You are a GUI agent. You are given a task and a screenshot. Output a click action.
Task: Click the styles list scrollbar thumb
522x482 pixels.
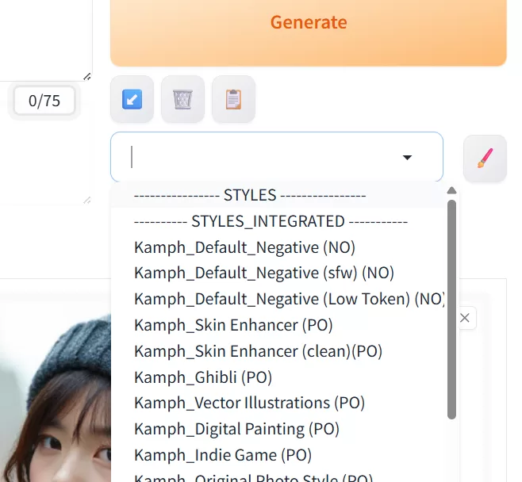coord(451,309)
